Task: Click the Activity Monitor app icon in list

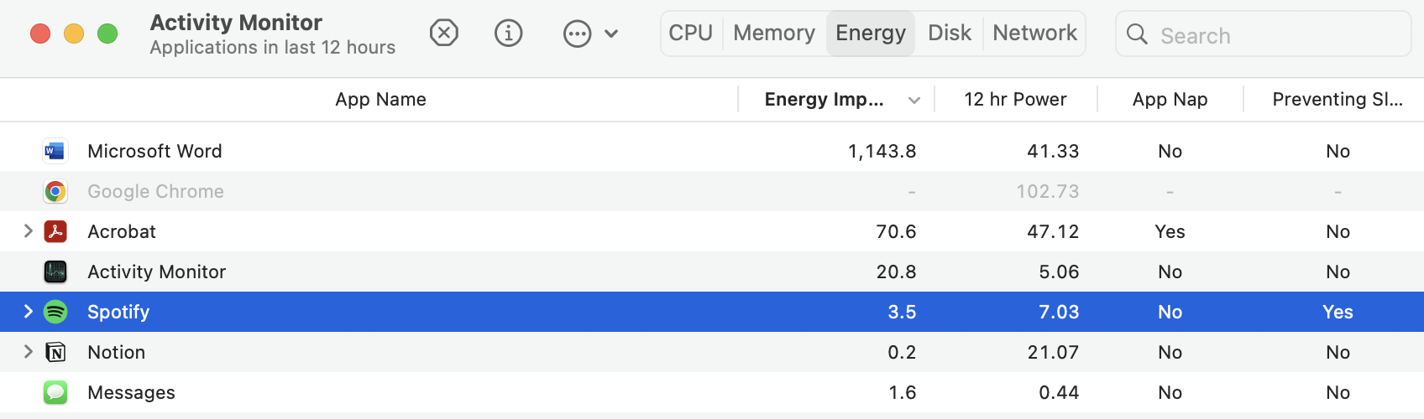Action: [x=55, y=272]
